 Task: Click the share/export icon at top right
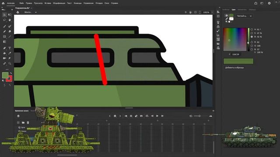[x=255, y=3]
